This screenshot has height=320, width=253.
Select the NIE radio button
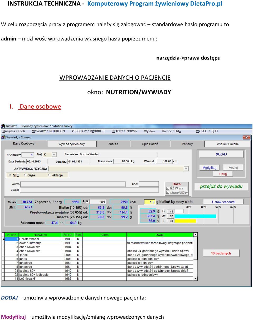pos(10,175)
